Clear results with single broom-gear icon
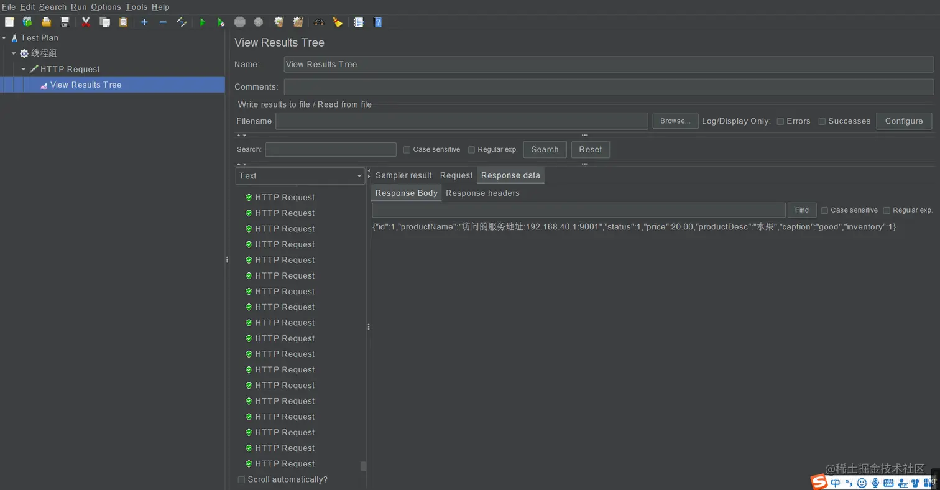The height and width of the screenshot is (490, 940). tap(279, 22)
